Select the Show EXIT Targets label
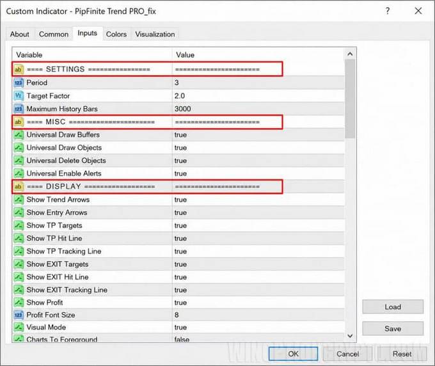The image size is (435, 366). coord(58,264)
